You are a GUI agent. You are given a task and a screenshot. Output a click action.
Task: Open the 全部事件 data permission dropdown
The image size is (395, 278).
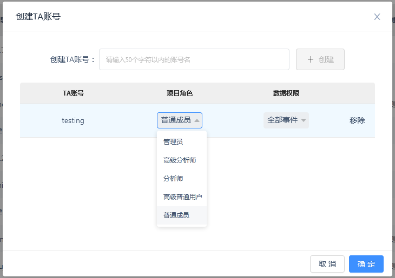click(x=286, y=120)
